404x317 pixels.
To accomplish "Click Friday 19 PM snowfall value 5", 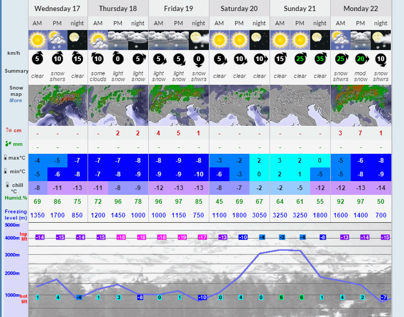I will click(178, 133).
